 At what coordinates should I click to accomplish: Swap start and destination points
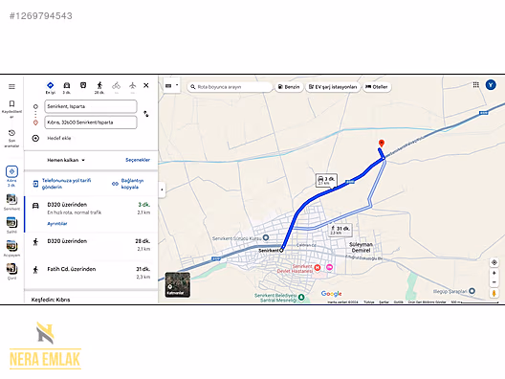146,114
